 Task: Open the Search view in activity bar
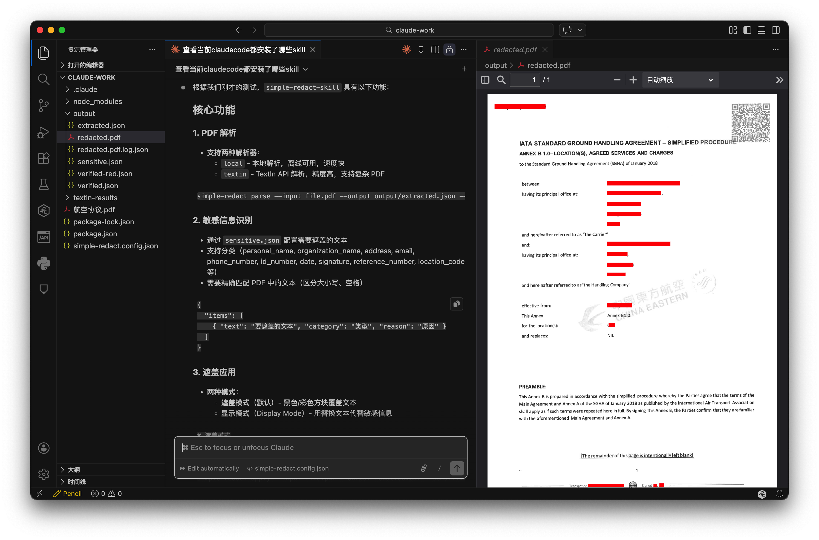(44, 79)
